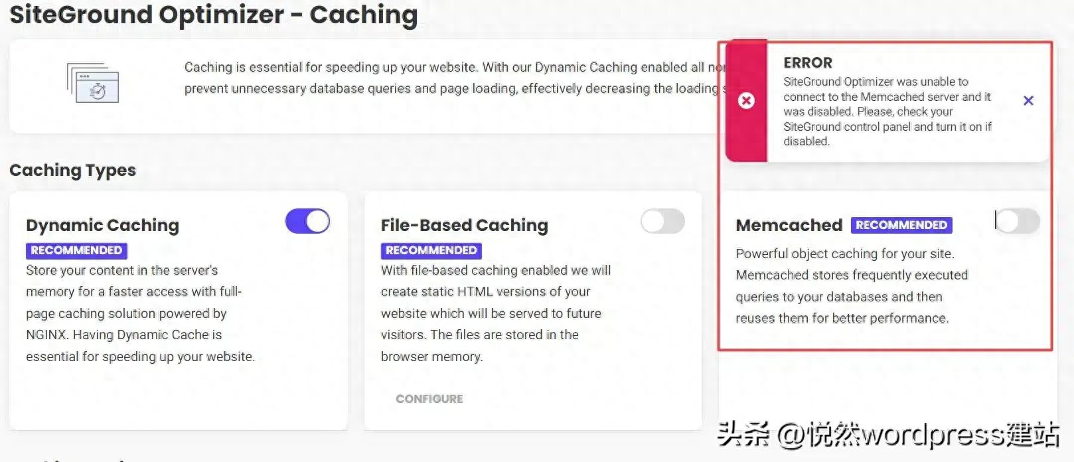Click the Caching Types section heading
The height and width of the screenshot is (462, 1074).
click(x=72, y=170)
